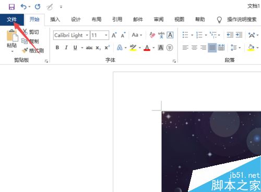Align paragraph text right

coord(203,48)
